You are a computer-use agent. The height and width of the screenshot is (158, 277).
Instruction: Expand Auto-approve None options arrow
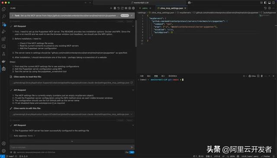coord(34,136)
